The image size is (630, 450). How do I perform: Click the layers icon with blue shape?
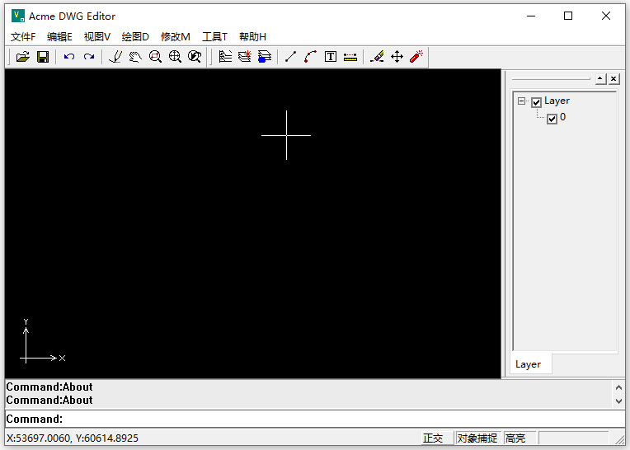click(265, 57)
